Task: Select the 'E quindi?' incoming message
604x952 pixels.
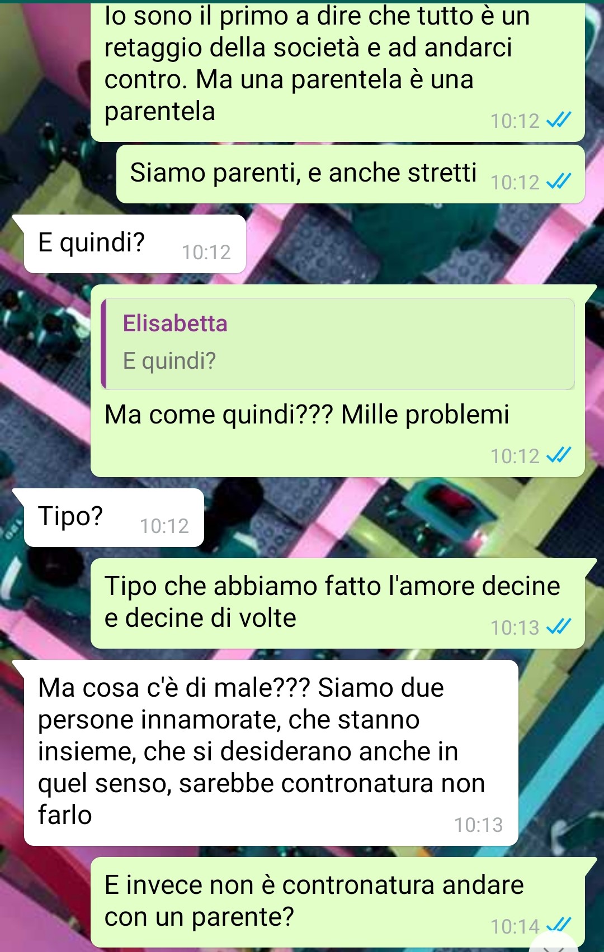Action: click(x=135, y=244)
